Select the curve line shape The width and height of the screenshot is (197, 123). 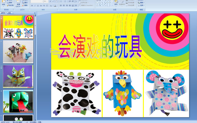pos(105,5)
